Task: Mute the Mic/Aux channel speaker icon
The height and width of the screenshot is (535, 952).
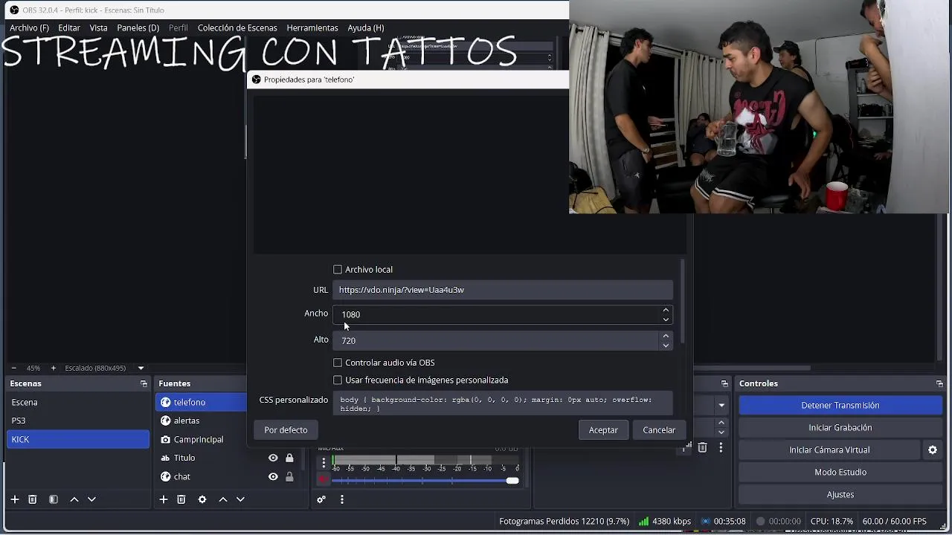Action: [x=324, y=480]
